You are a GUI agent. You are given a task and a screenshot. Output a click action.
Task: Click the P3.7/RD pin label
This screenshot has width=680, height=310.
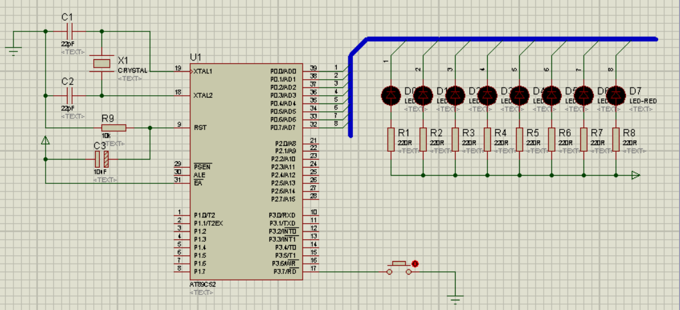285,271
